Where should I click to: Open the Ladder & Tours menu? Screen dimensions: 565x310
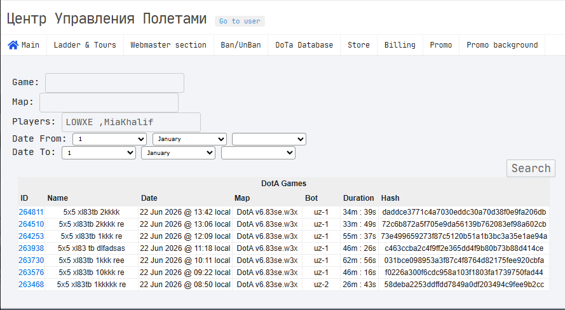click(x=85, y=45)
